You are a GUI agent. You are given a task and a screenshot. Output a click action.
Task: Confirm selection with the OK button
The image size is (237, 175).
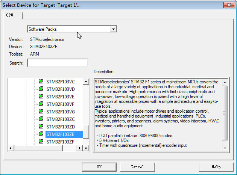click(x=99, y=167)
